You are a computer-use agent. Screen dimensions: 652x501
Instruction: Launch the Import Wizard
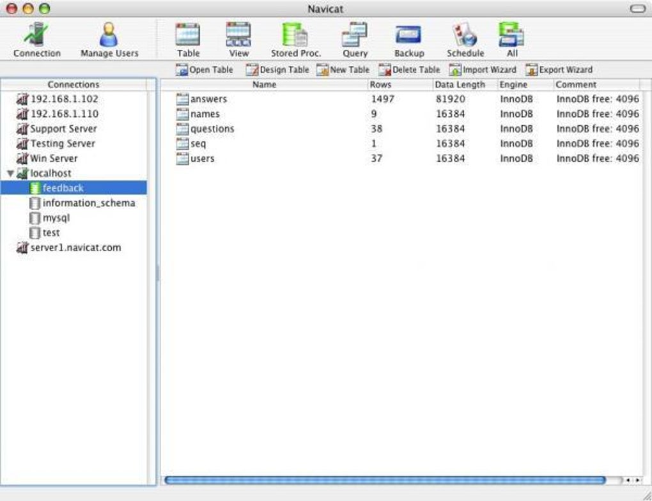[483, 70]
